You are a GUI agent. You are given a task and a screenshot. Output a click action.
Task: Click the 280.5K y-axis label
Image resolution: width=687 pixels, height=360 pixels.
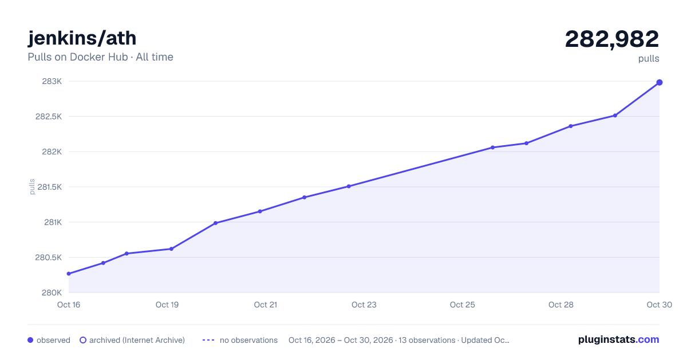[x=49, y=257]
